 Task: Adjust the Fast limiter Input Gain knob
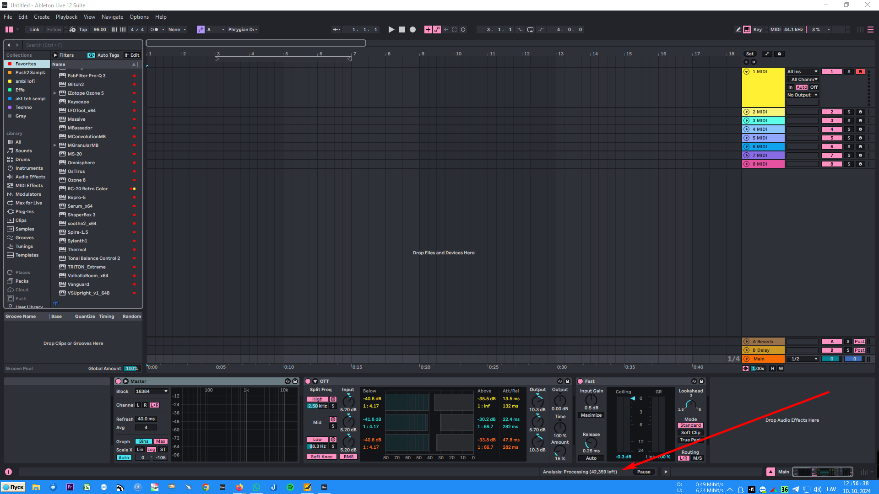(591, 400)
